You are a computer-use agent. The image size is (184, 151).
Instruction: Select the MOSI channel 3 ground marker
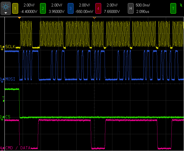[x=2, y=79]
